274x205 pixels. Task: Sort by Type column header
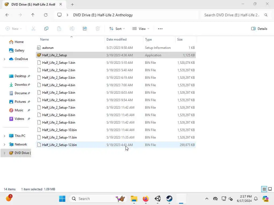[148, 40]
